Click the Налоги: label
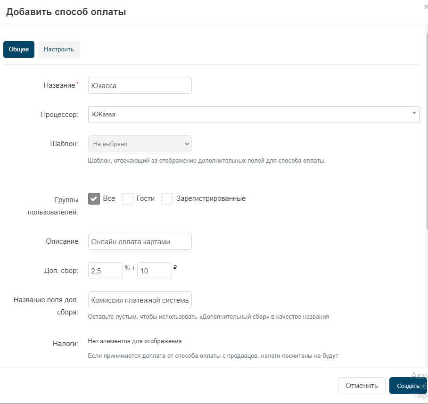 tap(66, 343)
